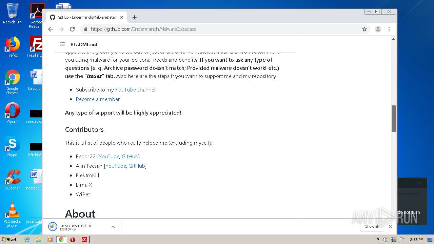
Task: Open the Windows Start menu
Action: coord(9,240)
